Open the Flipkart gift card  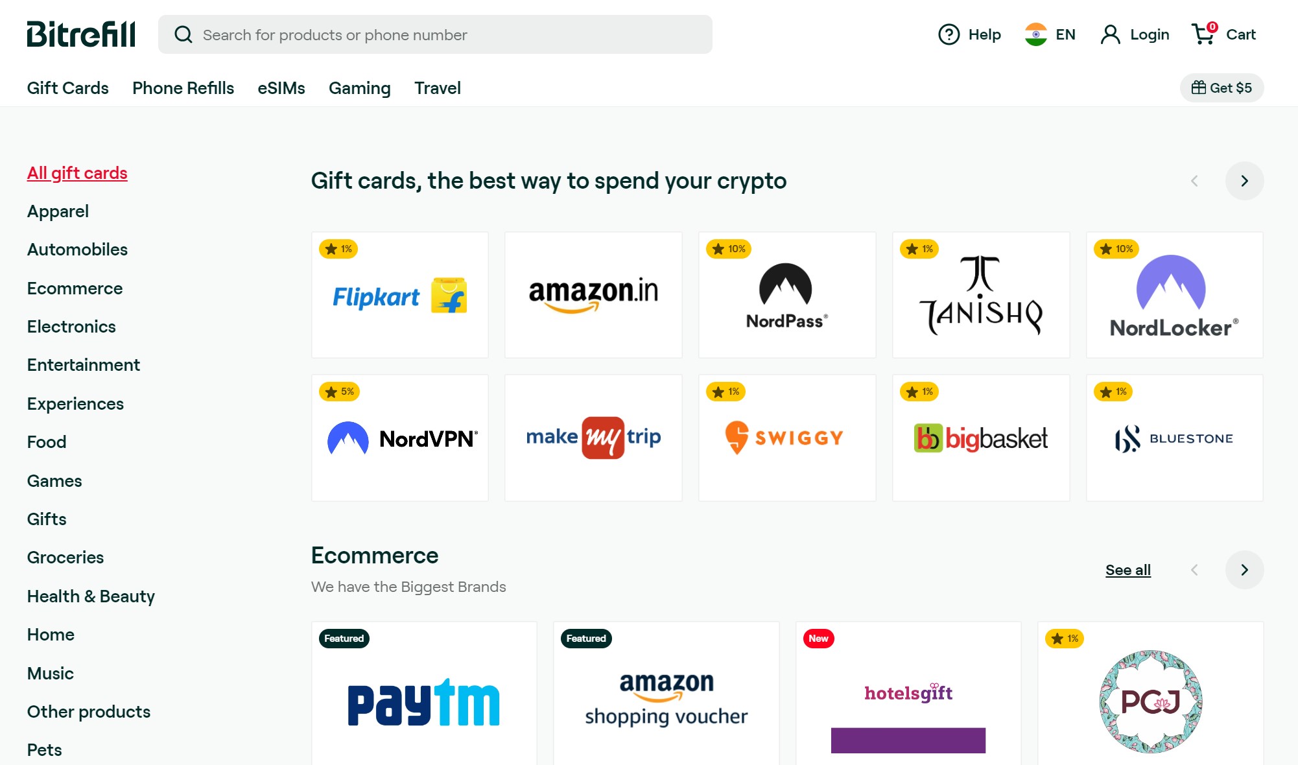click(400, 295)
